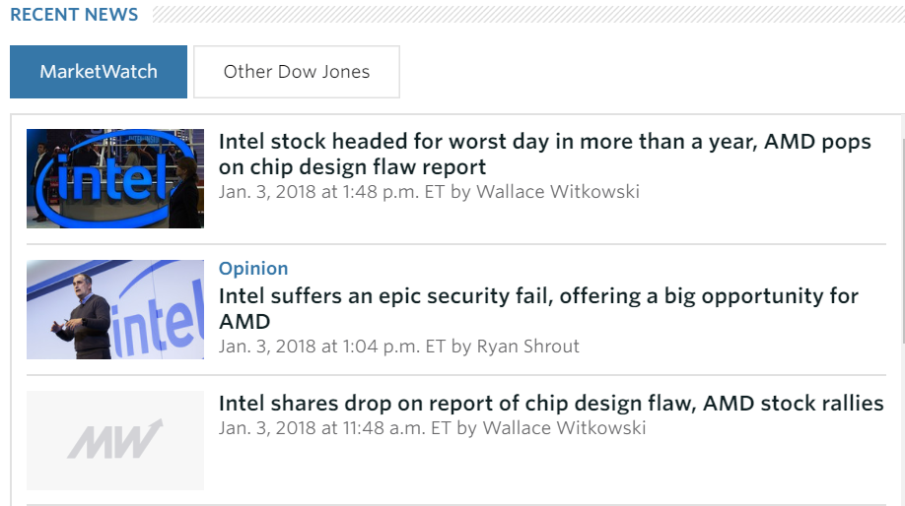
Task: Select author name Ryan Shrout
Action: 527,347
